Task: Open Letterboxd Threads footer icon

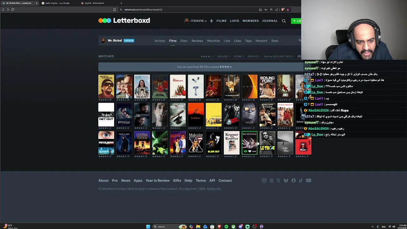Action: pyautogui.click(x=271, y=181)
